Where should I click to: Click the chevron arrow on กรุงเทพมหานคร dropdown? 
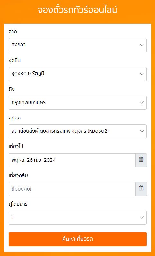click(x=142, y=103)
